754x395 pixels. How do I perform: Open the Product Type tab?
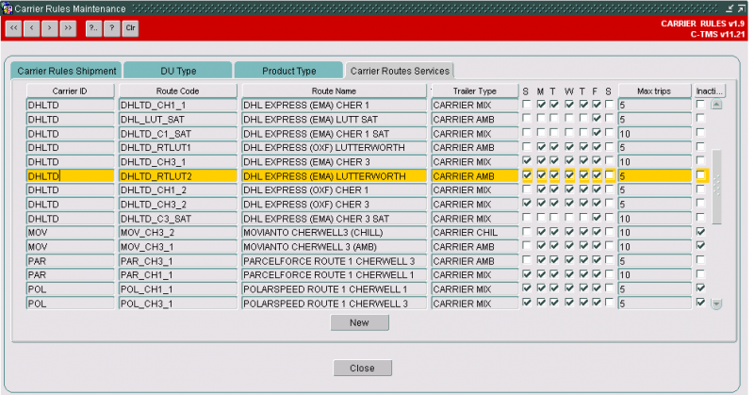[289, 71]
